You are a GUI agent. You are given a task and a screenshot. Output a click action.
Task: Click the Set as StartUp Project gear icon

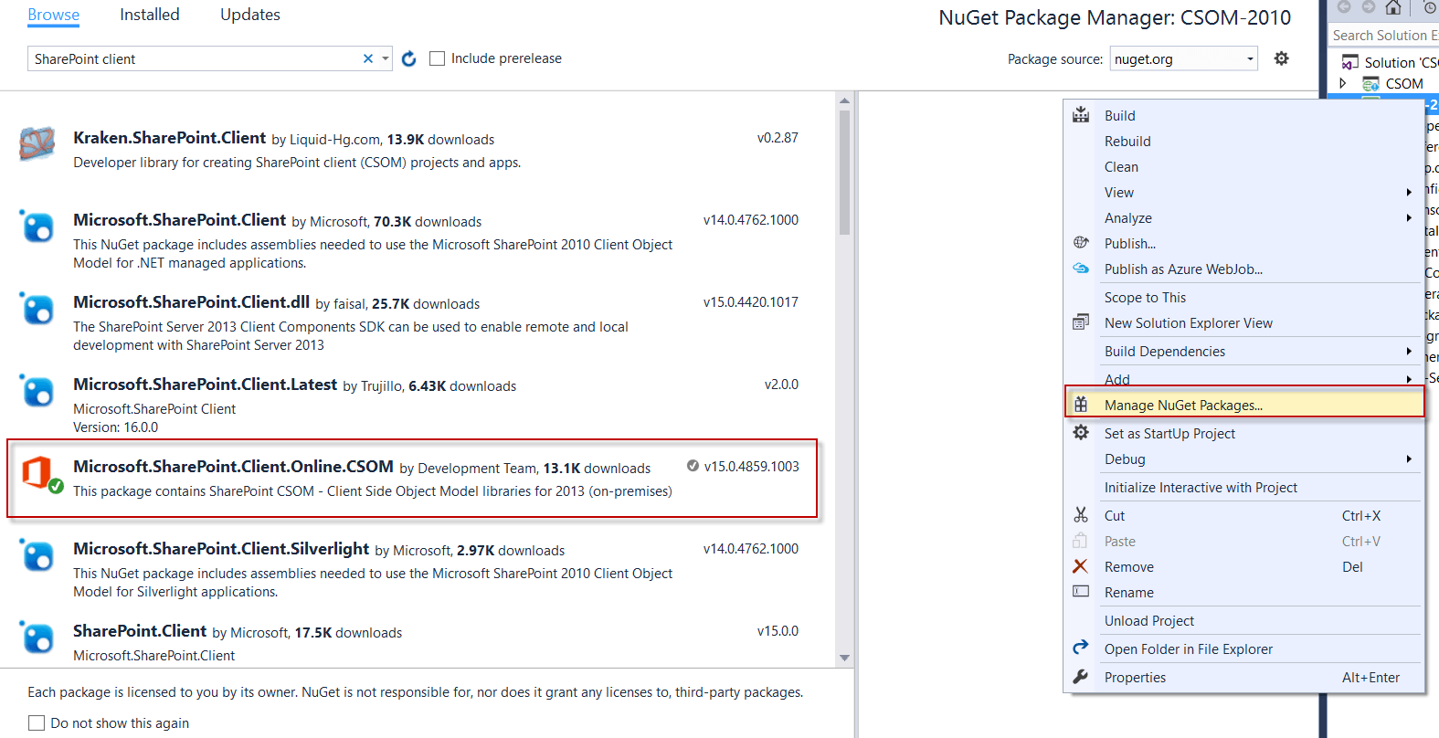tap(1081, 433)
